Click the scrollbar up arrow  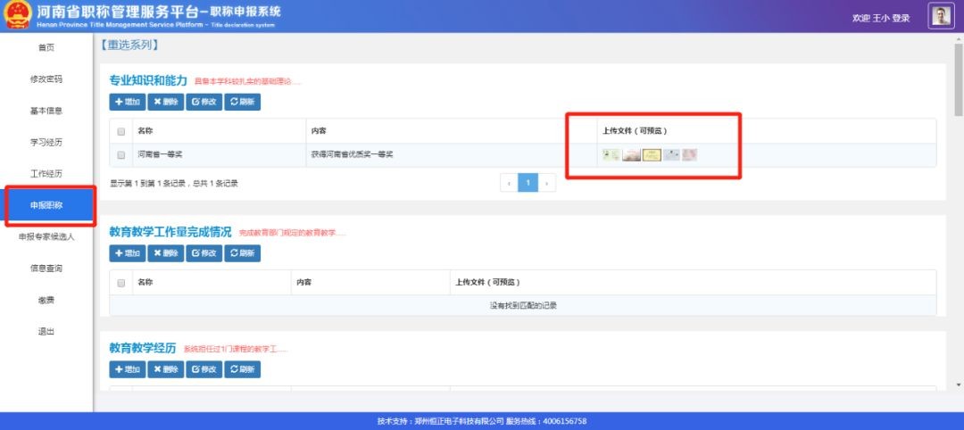pos(959,38)
